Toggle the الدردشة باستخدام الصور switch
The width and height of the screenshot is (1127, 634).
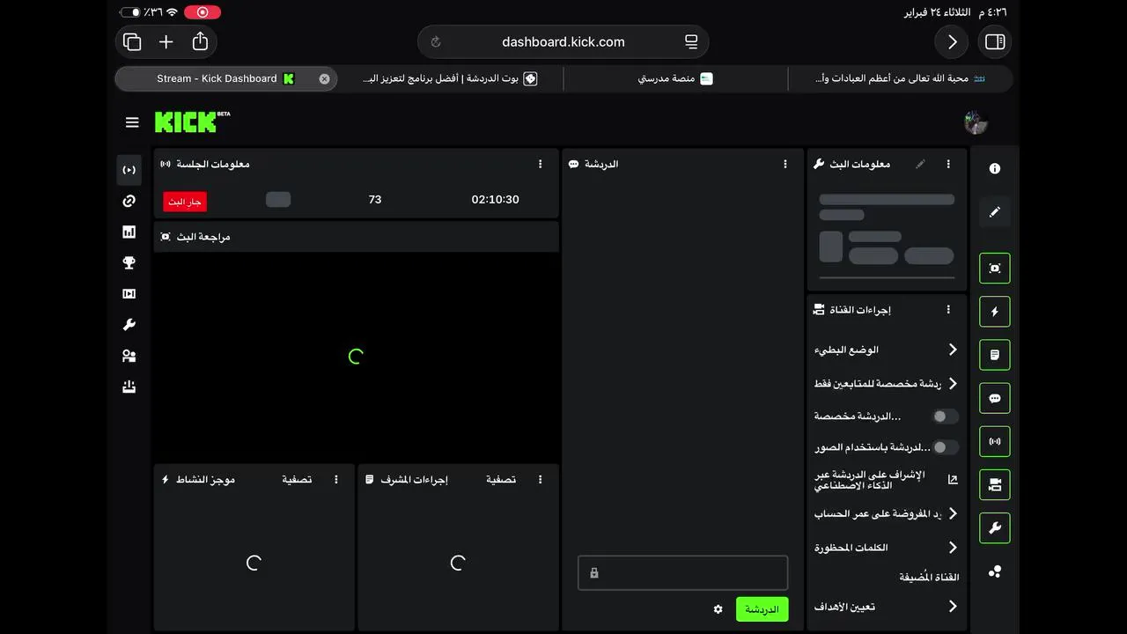coord(945,447)
